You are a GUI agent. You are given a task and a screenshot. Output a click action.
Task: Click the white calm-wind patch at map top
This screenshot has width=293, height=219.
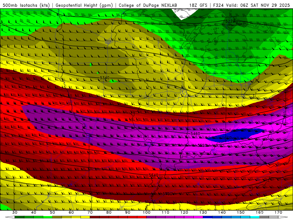[x=185, y=14]
